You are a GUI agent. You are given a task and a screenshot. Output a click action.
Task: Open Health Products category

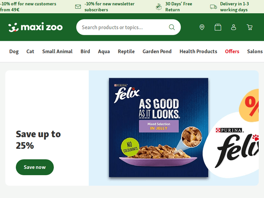pos(198,51)
